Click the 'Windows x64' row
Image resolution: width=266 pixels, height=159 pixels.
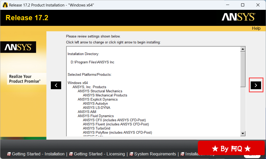(x=78, y=83)
